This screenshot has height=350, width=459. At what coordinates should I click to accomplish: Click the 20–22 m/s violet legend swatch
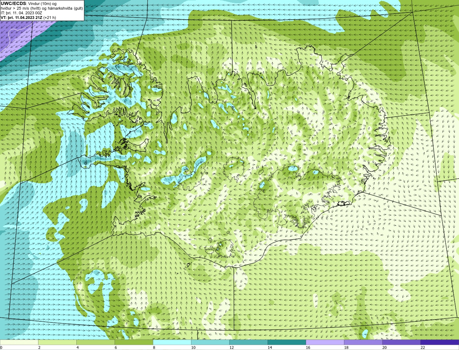point(402,342)
